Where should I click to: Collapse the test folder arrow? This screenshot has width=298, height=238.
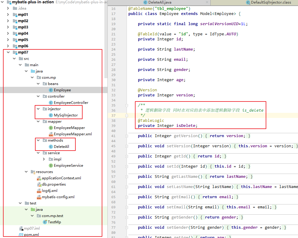coord(20,203)
